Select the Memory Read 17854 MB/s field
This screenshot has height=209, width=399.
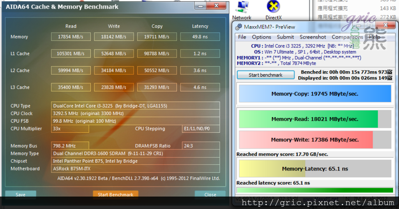click(71, 37)
